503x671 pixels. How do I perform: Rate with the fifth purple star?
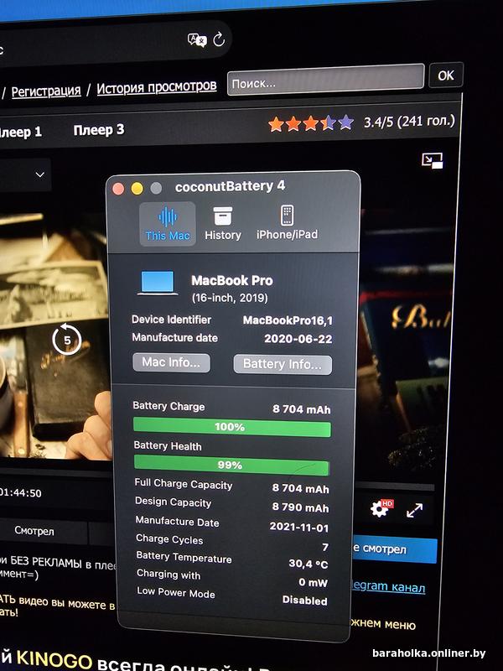(345, 122)
